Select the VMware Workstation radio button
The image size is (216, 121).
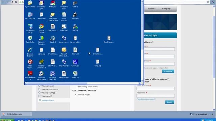coord(39,89)
